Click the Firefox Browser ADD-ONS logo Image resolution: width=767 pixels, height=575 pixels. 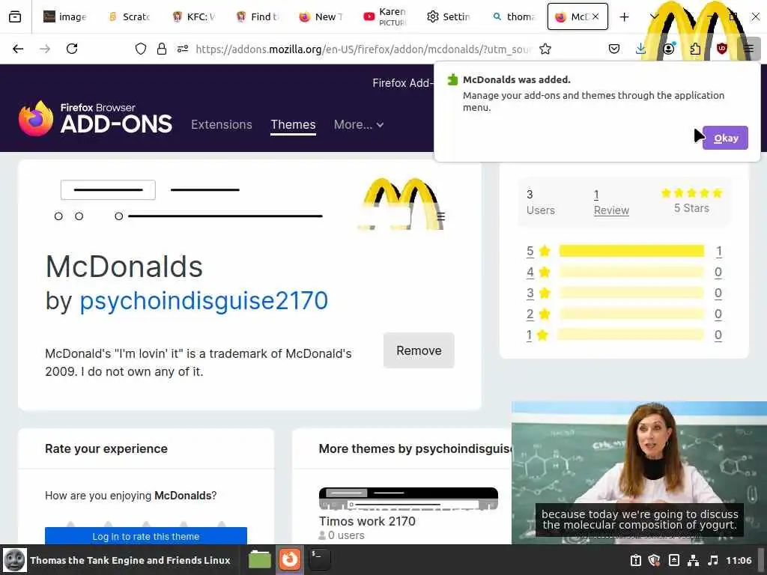tap(95, 118)
